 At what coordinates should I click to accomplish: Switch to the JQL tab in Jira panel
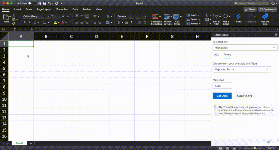[x=216, y=55]
